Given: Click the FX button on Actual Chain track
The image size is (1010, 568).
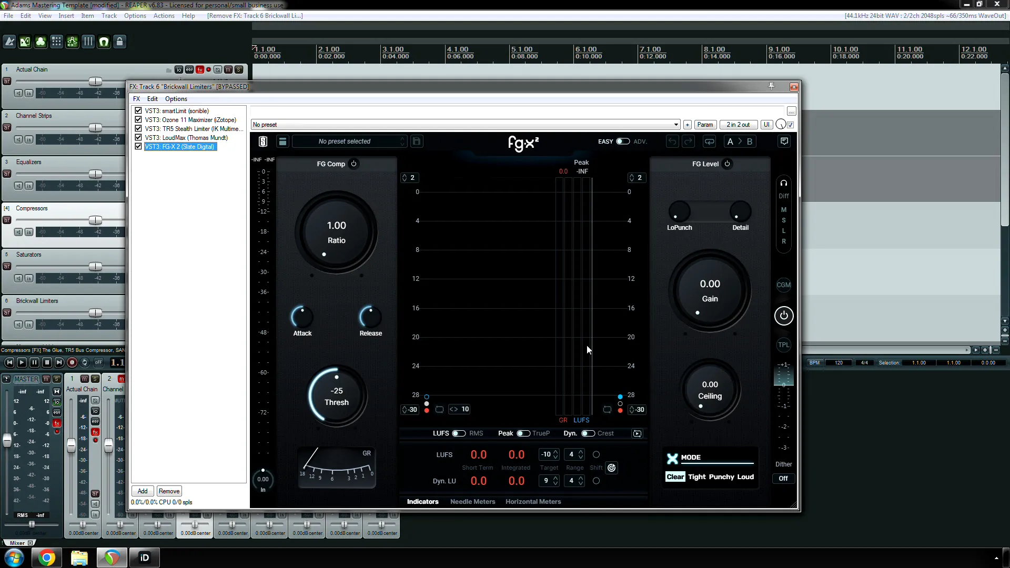Looking at the screenshot, I should pyautogui.click(x=200, y=69).
